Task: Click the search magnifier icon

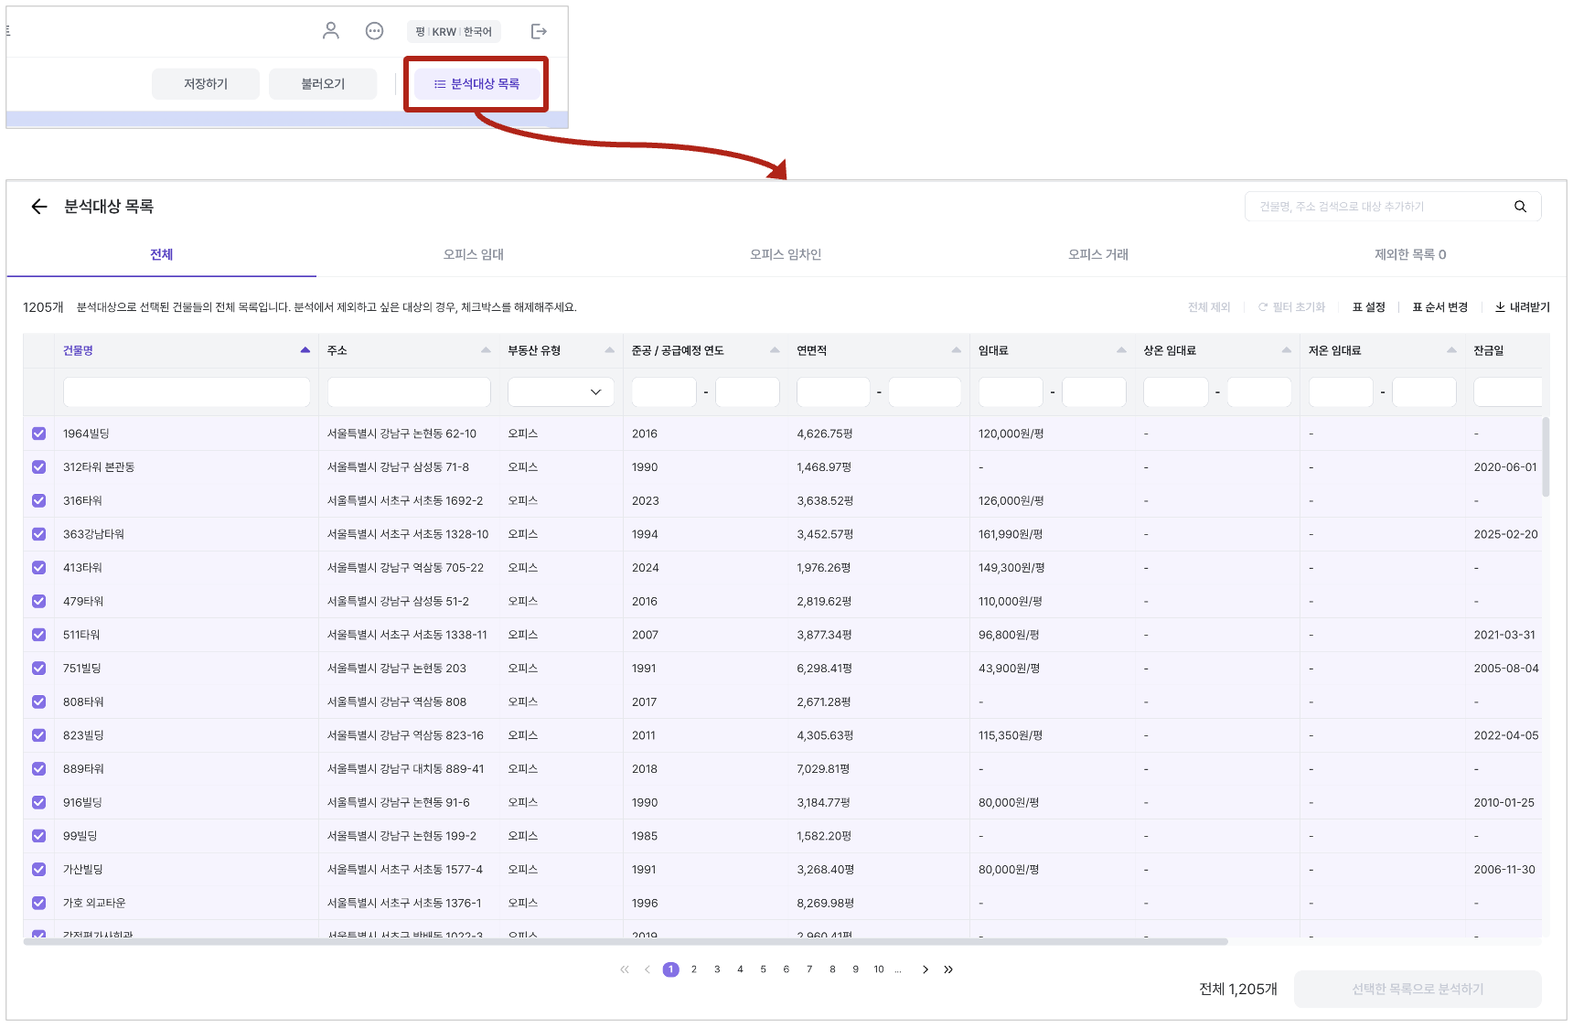Action: click(x=1520, y=207)
